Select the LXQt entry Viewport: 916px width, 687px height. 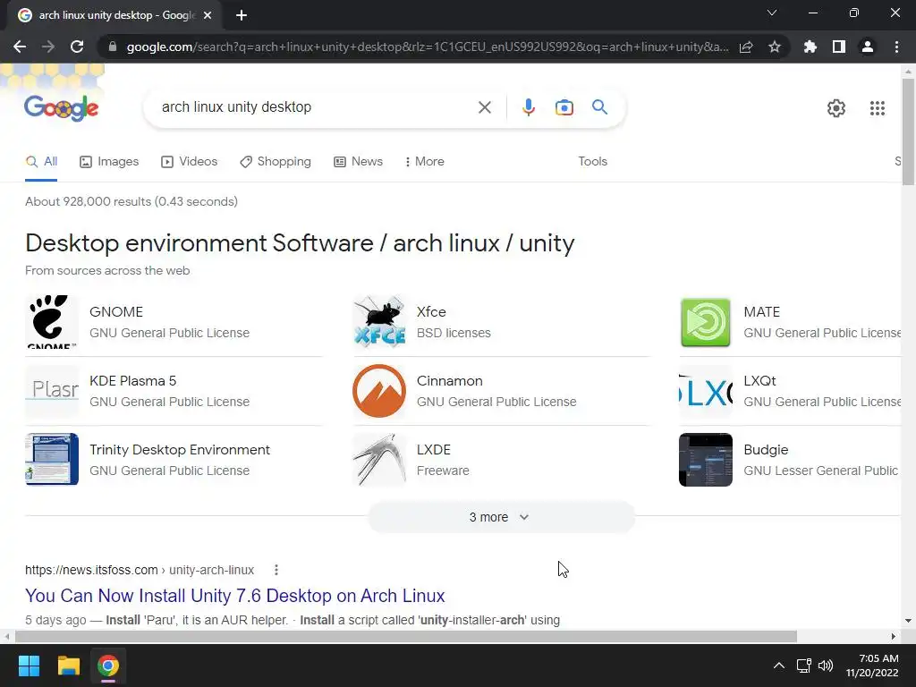[790, 391]
